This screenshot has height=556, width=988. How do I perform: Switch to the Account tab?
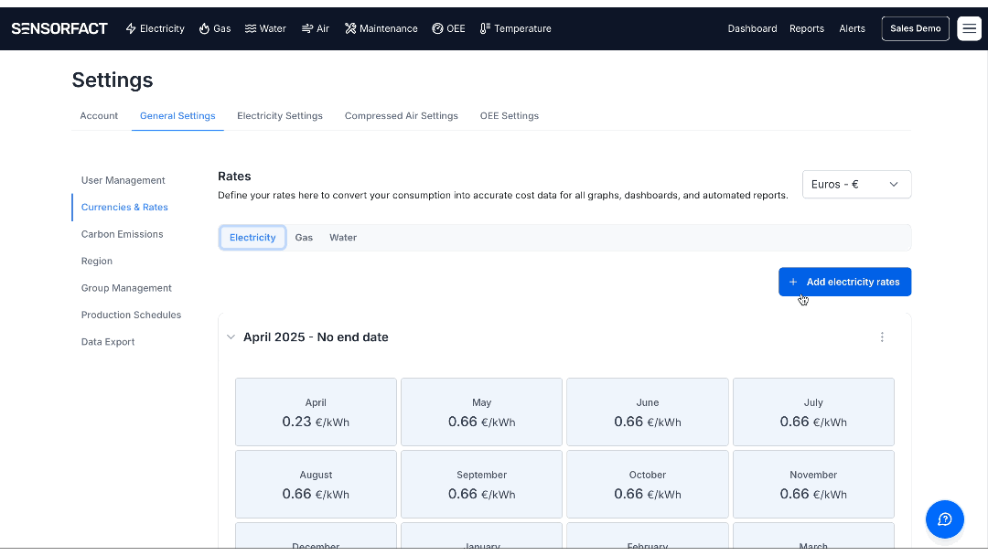point(99,116)
